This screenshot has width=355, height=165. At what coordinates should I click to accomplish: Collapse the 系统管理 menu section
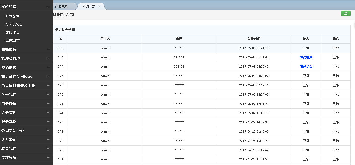click(48, 7)
